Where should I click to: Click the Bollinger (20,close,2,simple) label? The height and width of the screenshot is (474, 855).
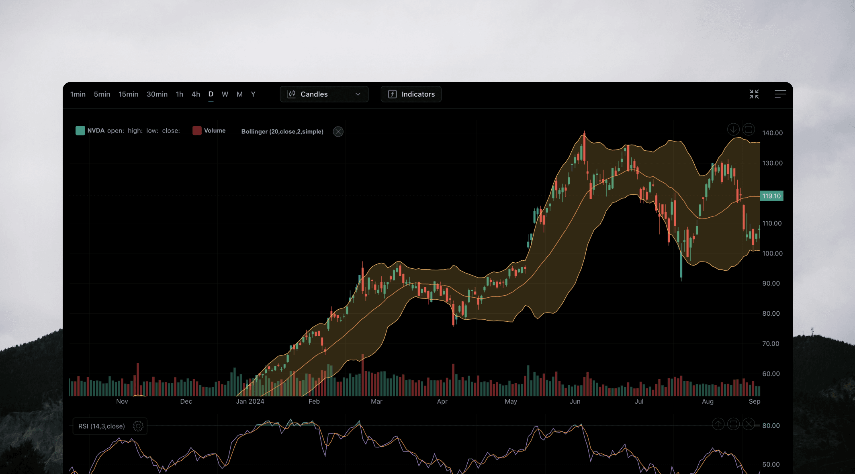click(282, 131)
